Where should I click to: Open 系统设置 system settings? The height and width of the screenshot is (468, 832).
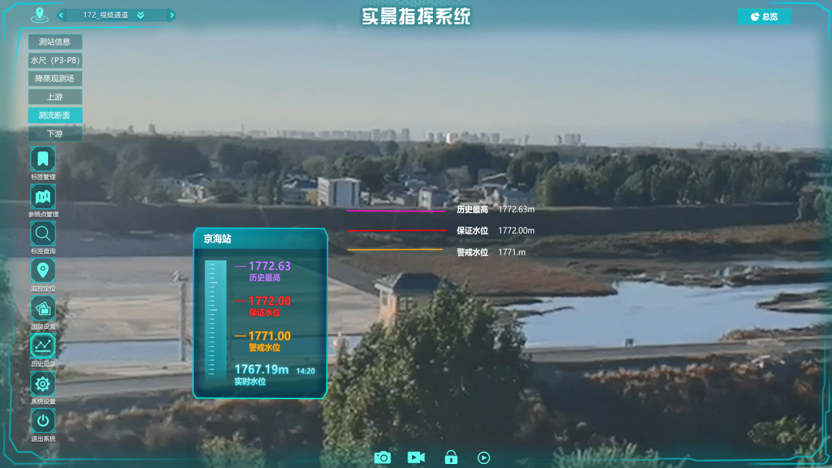(42, 384)
